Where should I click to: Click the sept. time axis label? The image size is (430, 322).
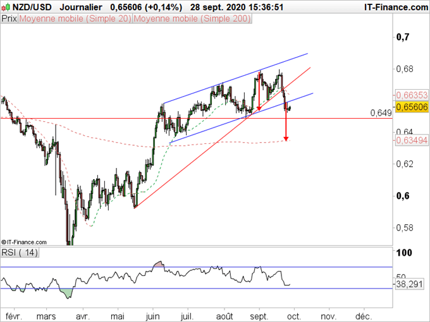click(259, 317)
